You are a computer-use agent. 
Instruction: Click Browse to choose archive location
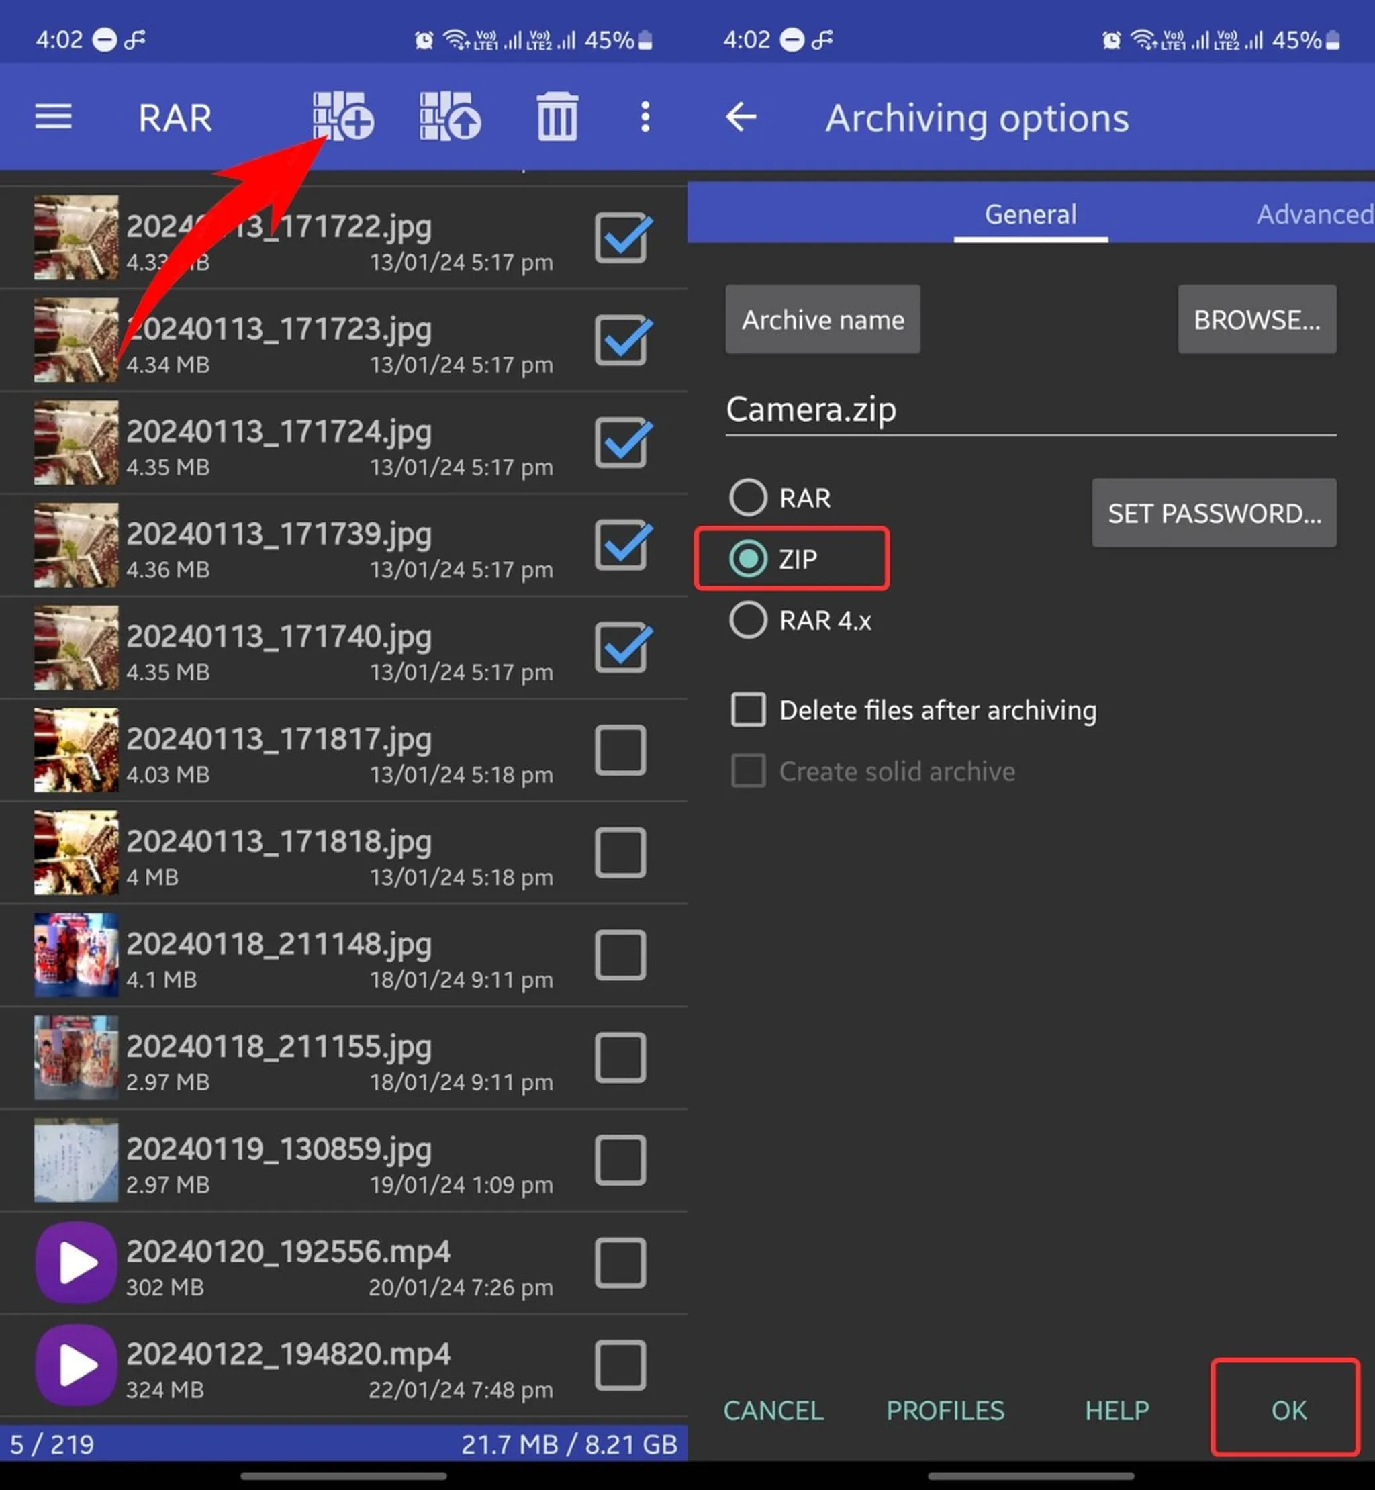click(x=1257, y=320)
